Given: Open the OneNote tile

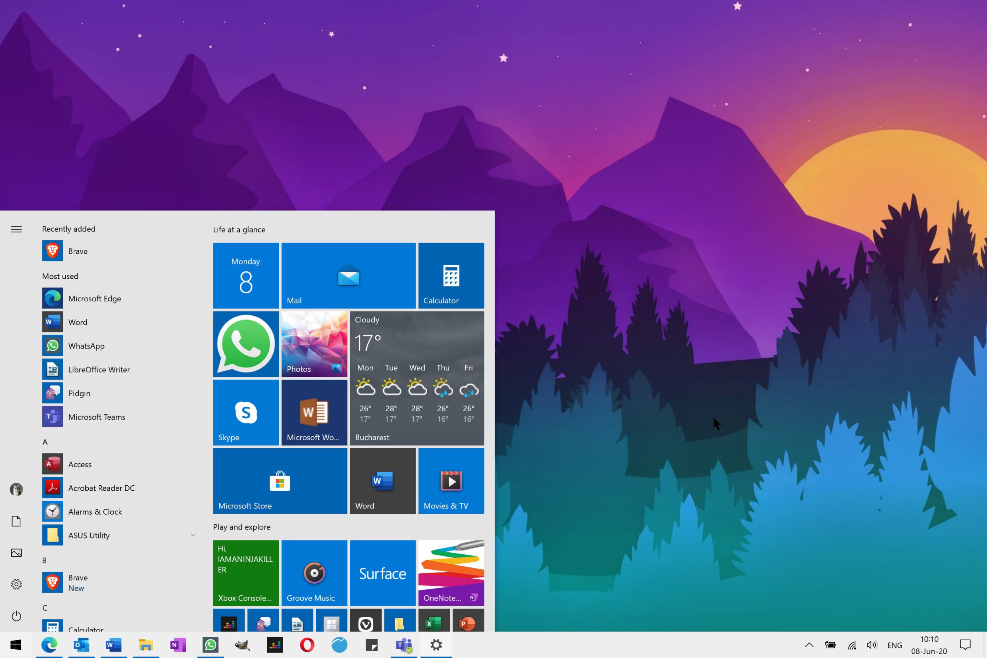Looking at the screenshot, I should click(x=451, y=573).
